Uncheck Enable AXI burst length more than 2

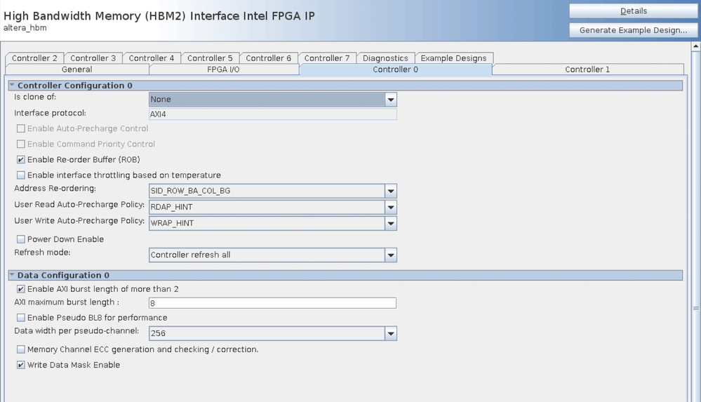(20, 289)
